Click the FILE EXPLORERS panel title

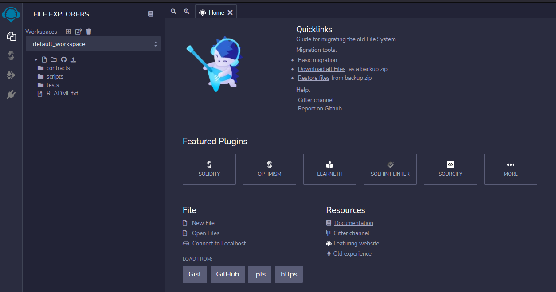(x=61, y=14)
